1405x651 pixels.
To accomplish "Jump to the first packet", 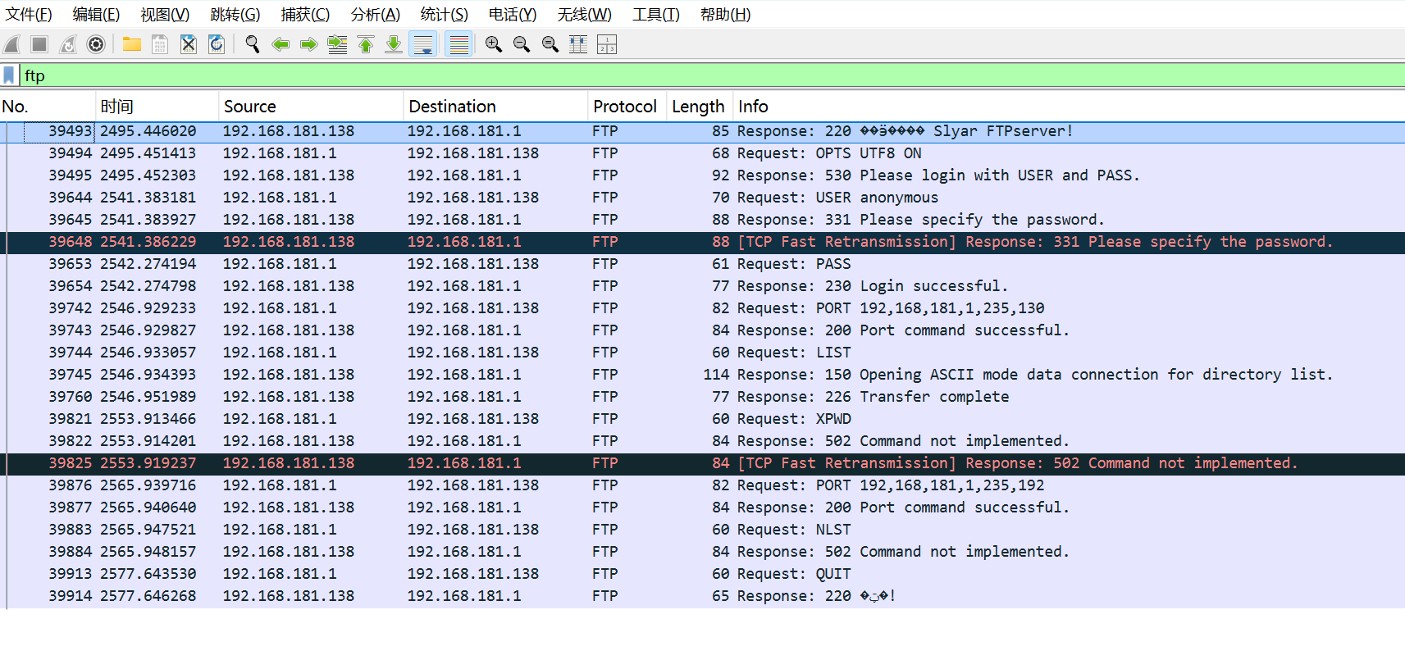I will click(366, 44).
